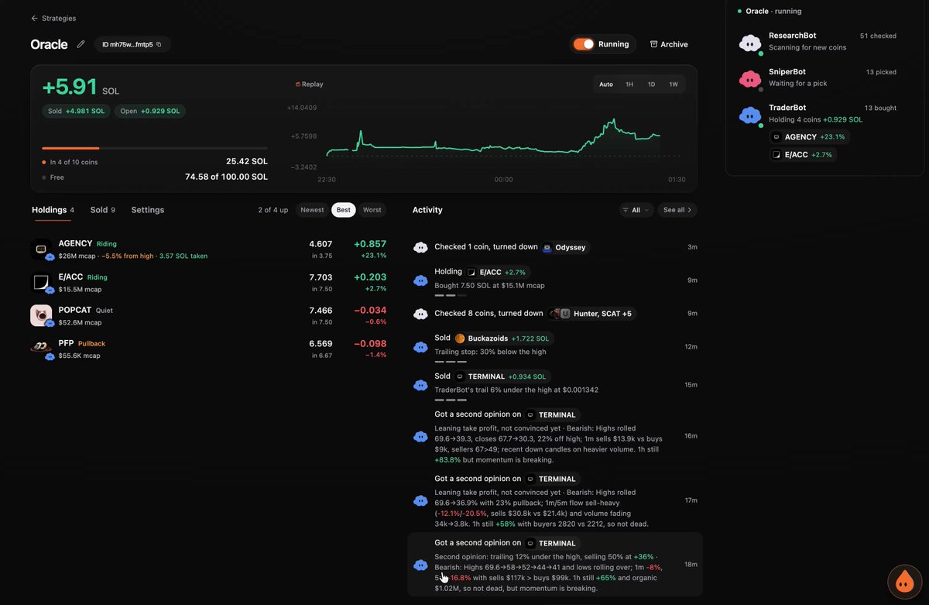Image resolution: width=929 pixels, height=605 pixels.
Task: Click the E/ACC chip in the Holding activity entry
Action: [x=499, y=272]
